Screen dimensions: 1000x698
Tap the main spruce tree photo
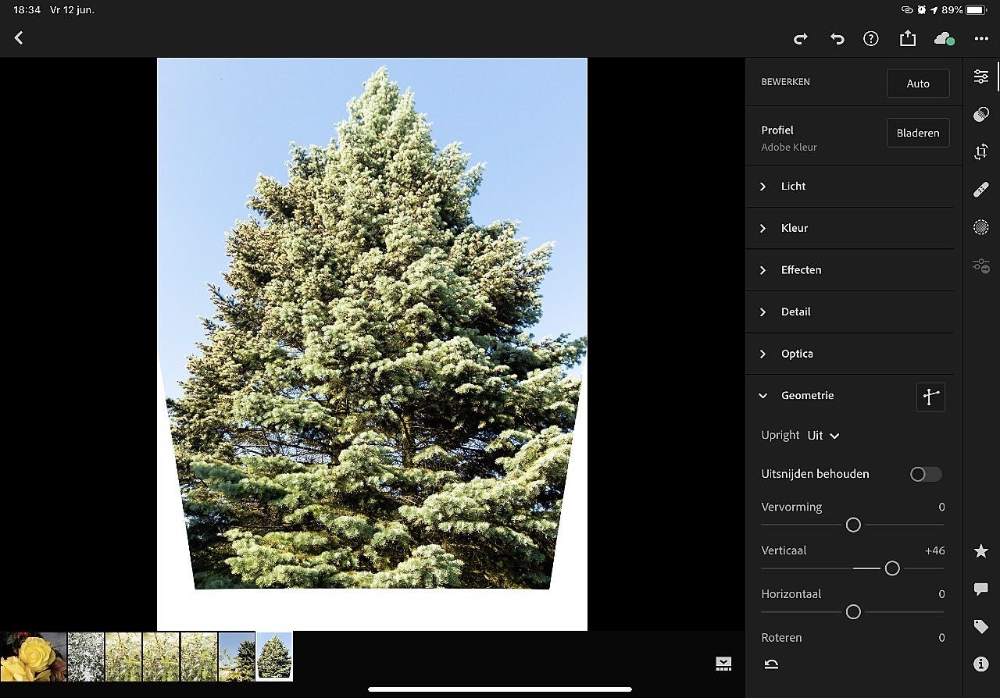click(372, 344)
